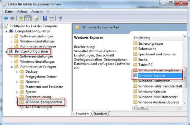Click the Benutzerkonfiguration user icon

click(x=11, y=52)
